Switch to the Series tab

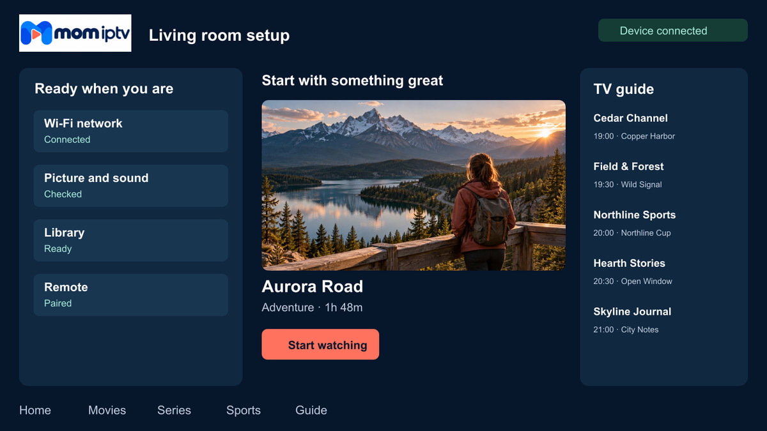[x=174, y=411]
